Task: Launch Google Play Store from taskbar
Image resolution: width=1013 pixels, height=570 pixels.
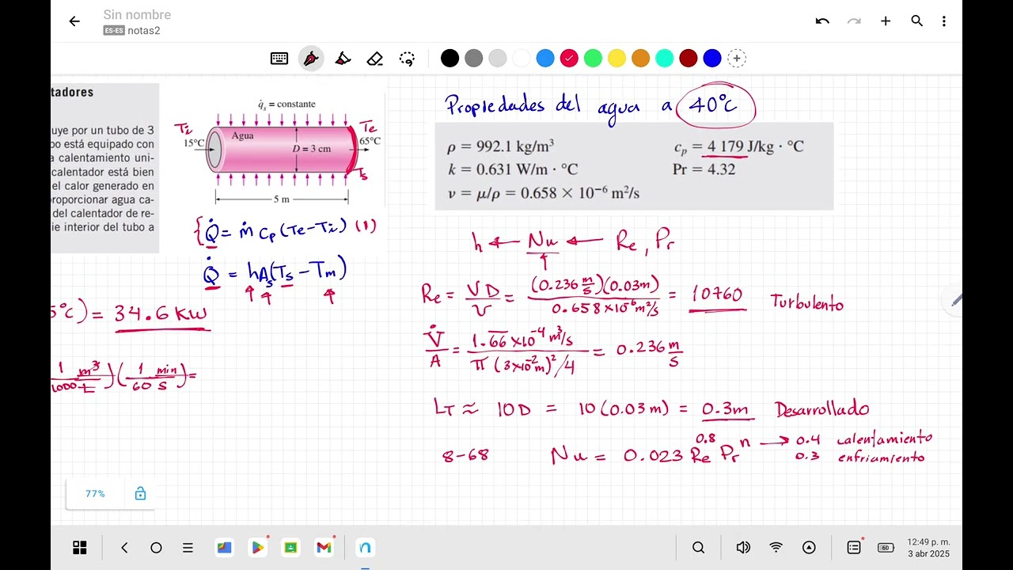Action: click(257, 548)
